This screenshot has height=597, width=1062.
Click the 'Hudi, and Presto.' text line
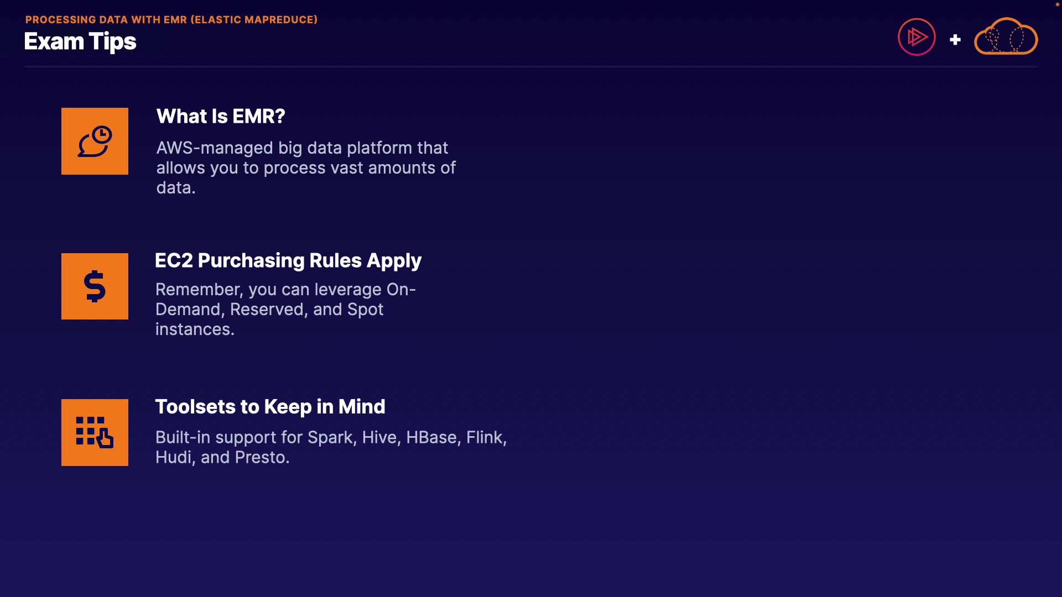pos(222,458)
